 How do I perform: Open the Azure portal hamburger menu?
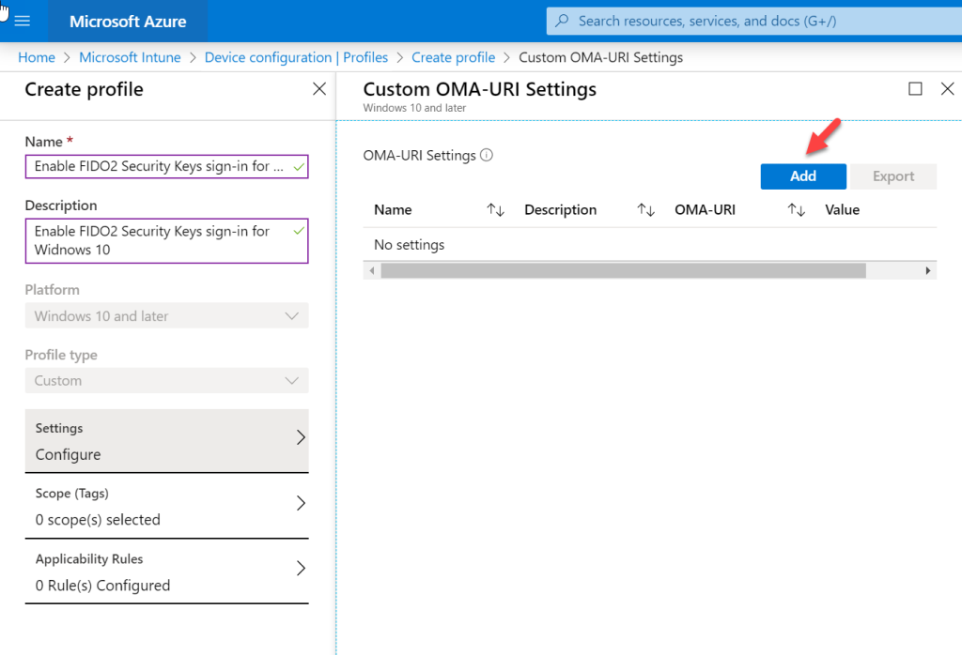(x=23, y=20)
